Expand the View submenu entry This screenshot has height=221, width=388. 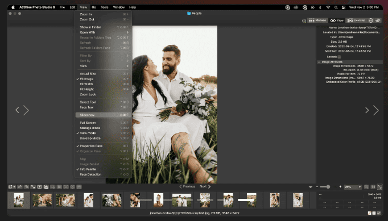[x=103, y=66]
